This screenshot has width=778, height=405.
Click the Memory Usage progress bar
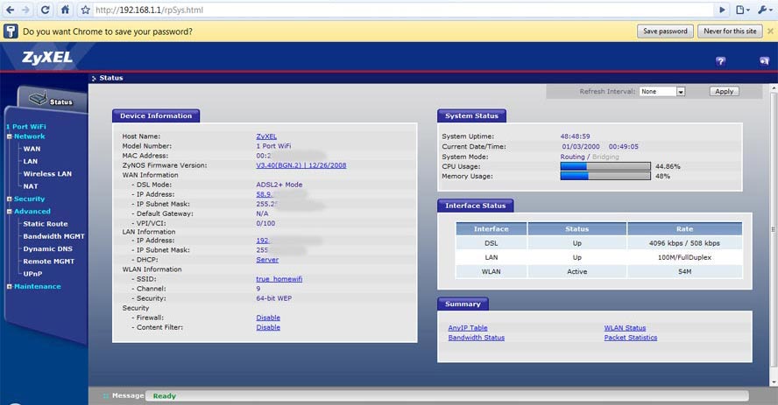pyautogui.click(x=605, y=177)
